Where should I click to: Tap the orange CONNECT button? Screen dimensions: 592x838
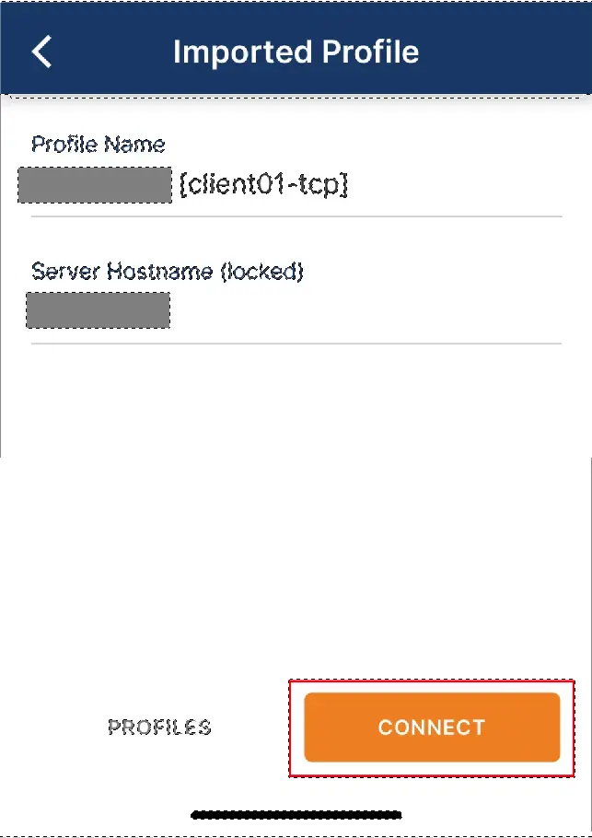(x=432, y=727)
